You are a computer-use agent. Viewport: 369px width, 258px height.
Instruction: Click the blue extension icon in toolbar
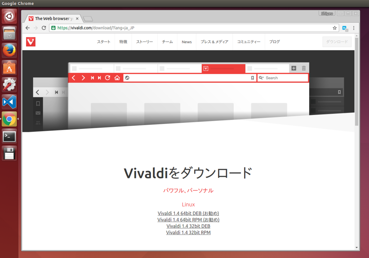tap(345, 28)
